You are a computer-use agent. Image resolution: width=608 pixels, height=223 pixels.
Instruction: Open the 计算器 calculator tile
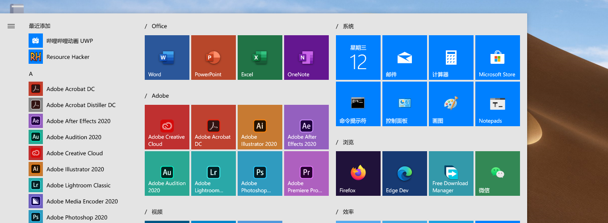451,58
